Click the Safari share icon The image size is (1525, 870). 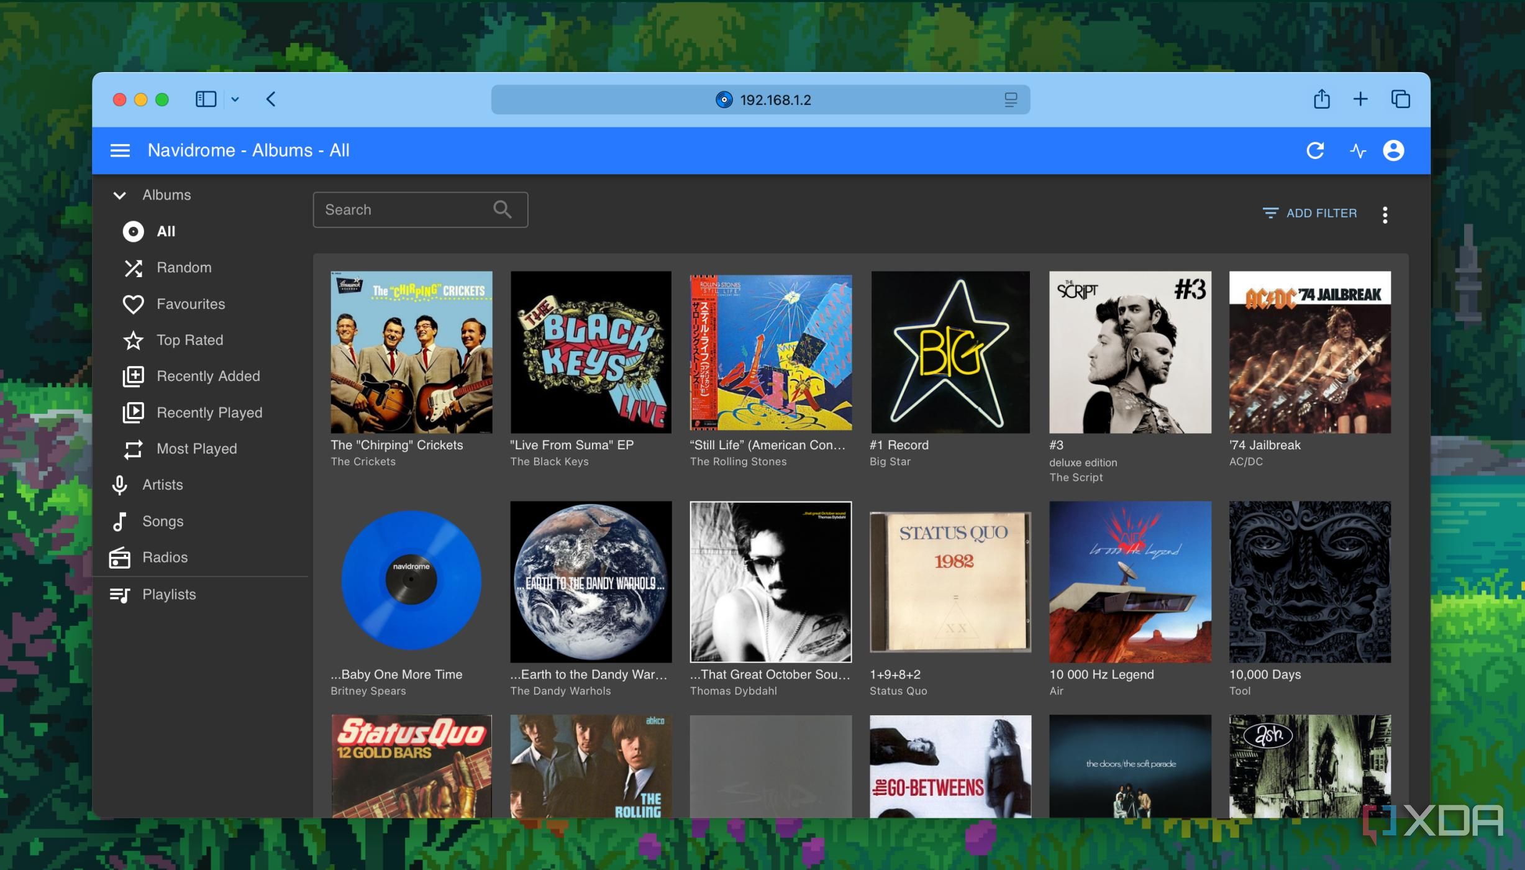tap(1321, 99)
